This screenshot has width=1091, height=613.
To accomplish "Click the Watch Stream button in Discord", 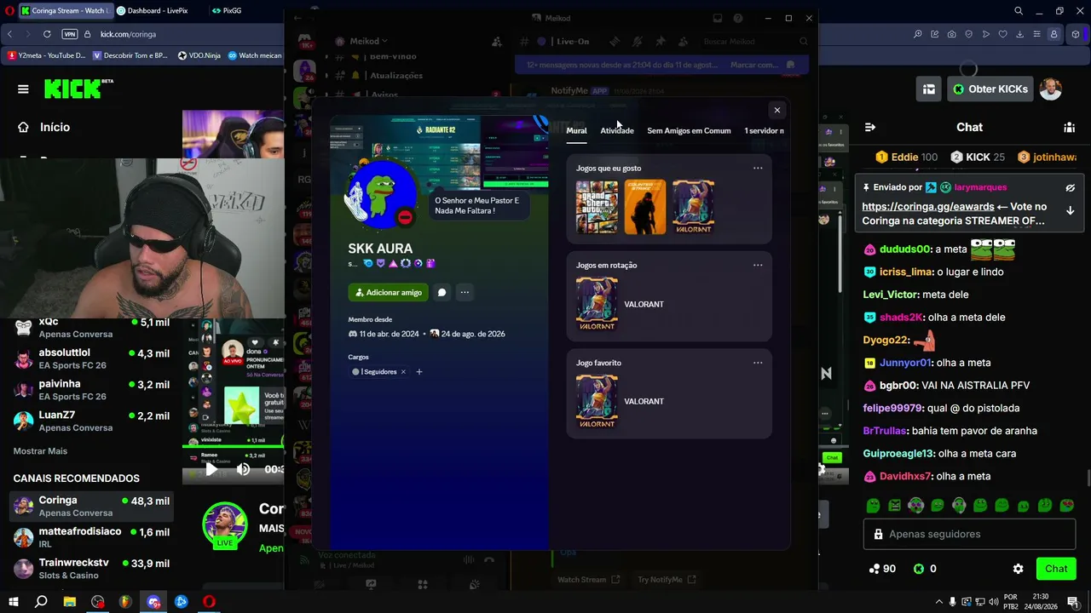I will [x=588, y=580].
